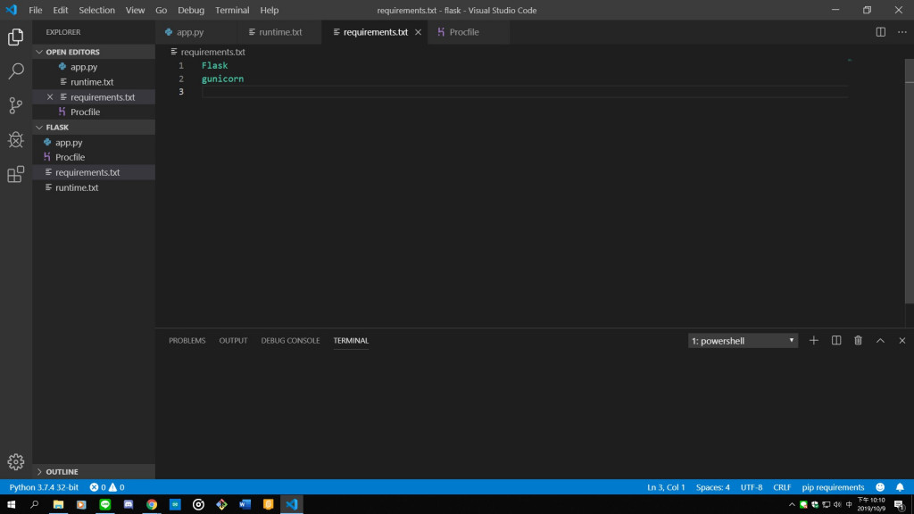
Task: Open the Edit menu
Action: click(60, 10)
